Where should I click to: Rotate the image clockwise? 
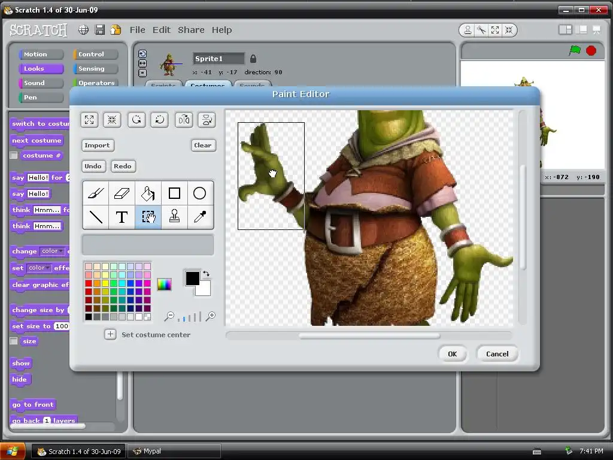point(159,120)
